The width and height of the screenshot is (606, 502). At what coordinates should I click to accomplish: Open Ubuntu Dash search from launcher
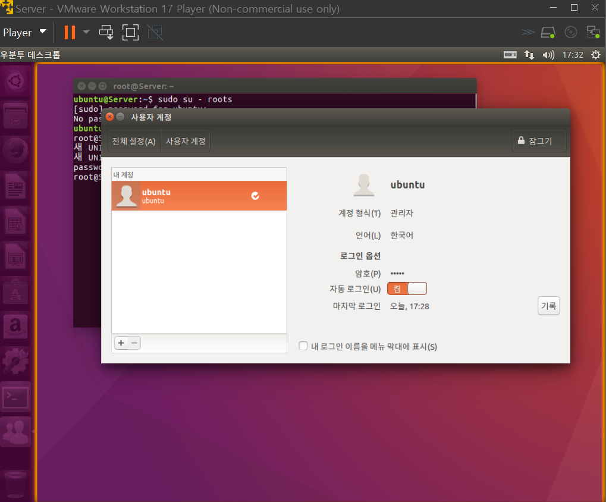15,81
